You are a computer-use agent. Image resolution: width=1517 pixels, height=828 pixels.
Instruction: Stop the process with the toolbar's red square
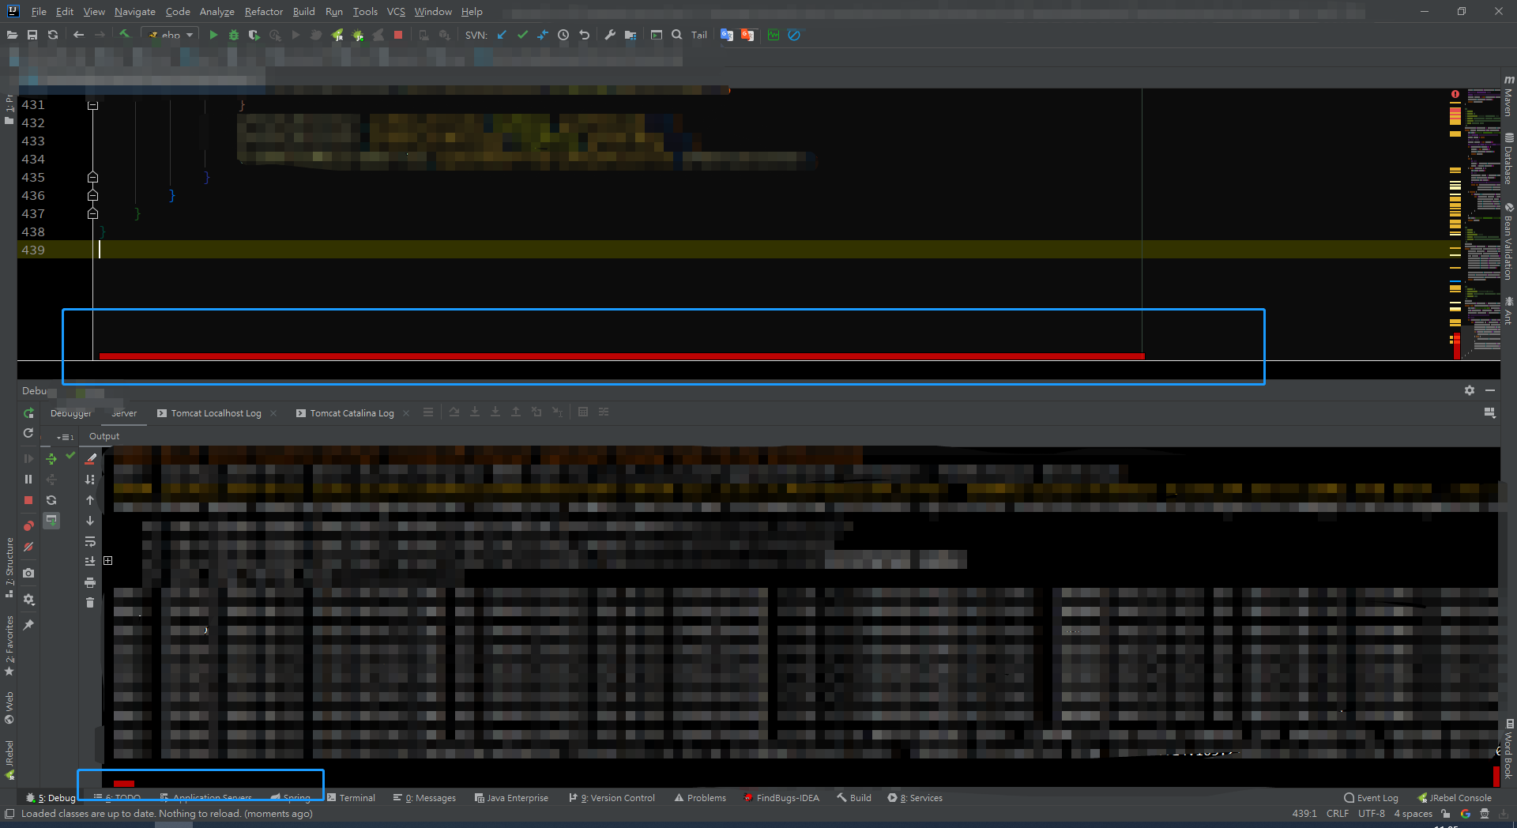pyautogui.click(x=398, y=35)
